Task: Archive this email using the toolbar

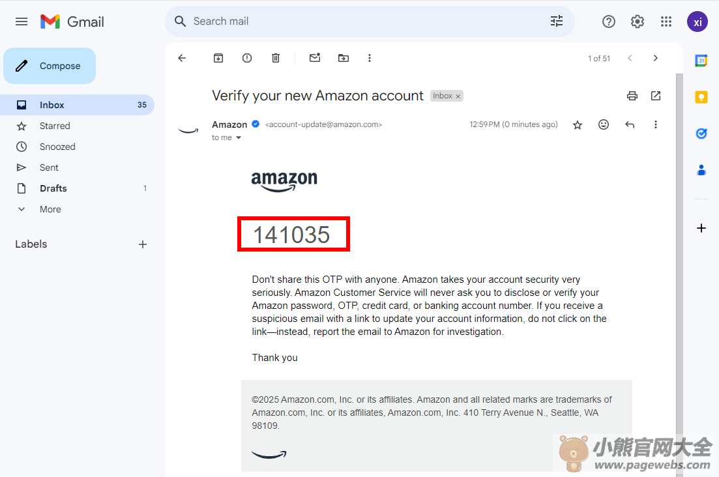Action: tap(218, 58)
